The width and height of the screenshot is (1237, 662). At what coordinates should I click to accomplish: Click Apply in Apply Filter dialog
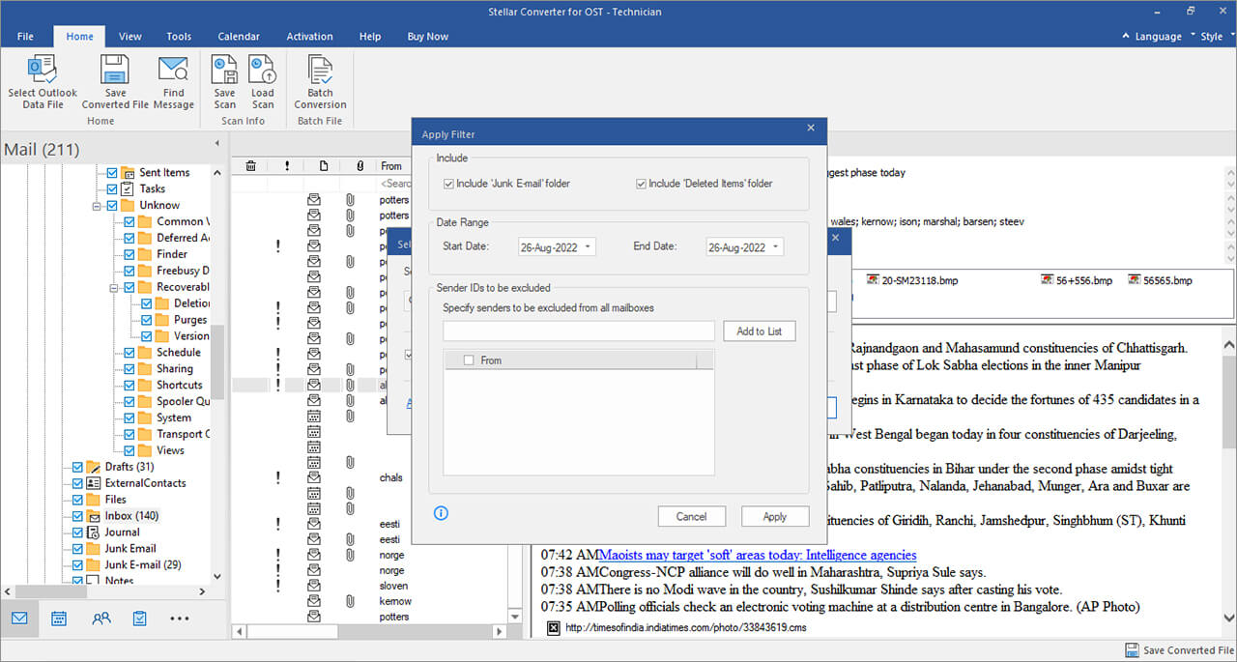click(x=775, y=516)
